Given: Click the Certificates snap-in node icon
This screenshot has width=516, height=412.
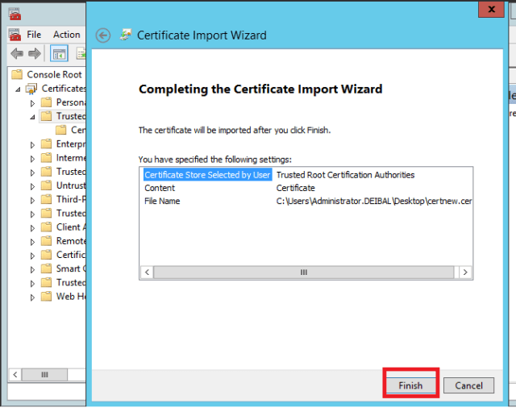Looking at the screenshot, I should click(x=31, y=89).
